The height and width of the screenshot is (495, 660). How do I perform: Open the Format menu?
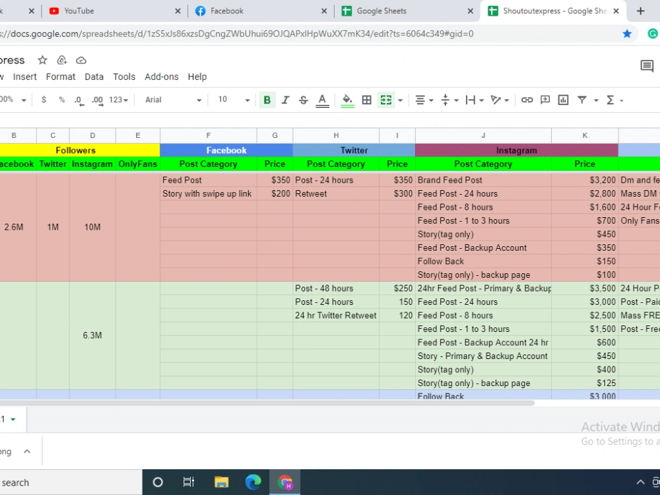[60, 77]
